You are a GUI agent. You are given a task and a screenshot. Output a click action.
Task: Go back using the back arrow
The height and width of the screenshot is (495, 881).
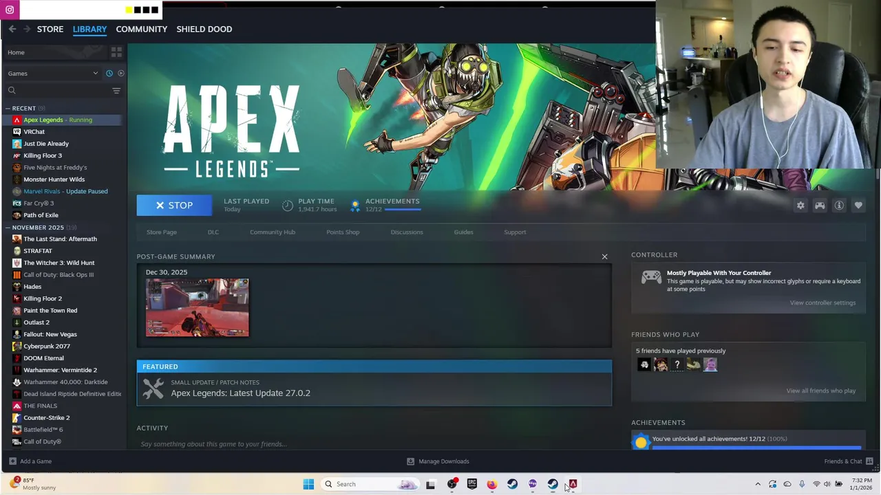pos(12,29)
